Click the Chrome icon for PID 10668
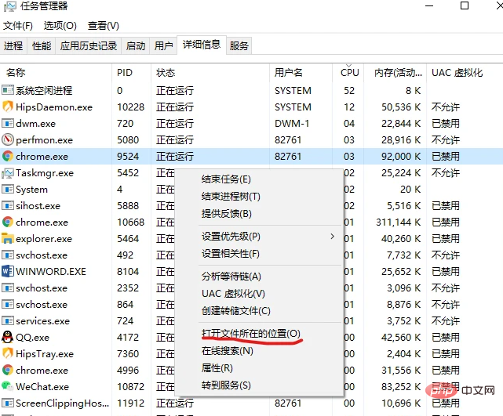Screen dimensions: 503x416 point(8,222)
